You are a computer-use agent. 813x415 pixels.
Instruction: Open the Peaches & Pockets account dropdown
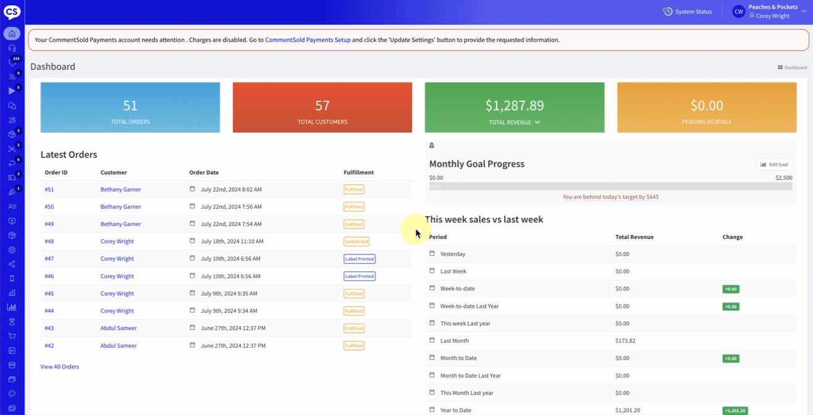(x=804, y=12)
